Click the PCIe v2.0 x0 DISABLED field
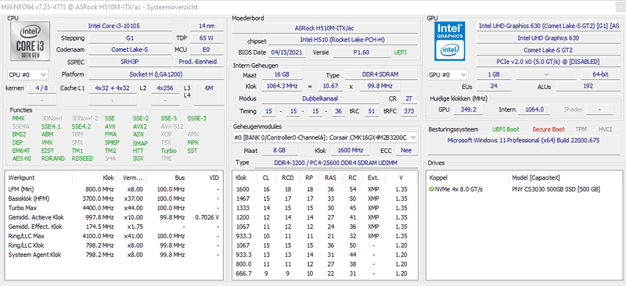This screenshot has height=286, width=626. point(549,63)
